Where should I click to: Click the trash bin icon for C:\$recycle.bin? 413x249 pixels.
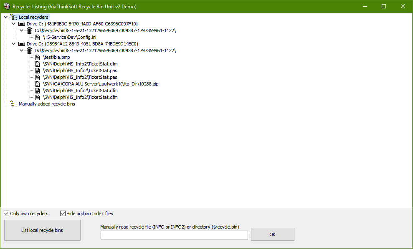pyautogui.click(x=30, y=30)
